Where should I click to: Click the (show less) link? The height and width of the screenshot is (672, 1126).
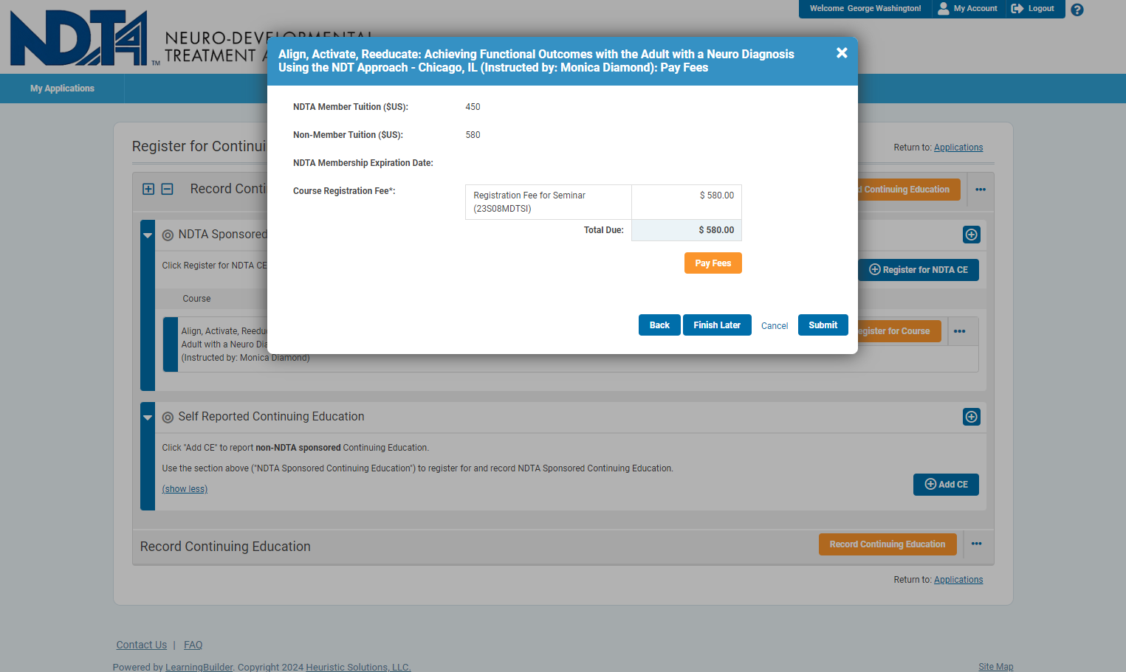tap(185, 489)
